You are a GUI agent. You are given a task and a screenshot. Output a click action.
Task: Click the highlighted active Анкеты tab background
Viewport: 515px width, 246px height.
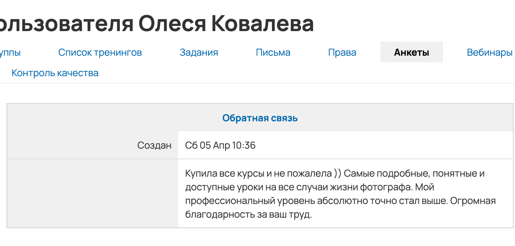pos(411,52)
